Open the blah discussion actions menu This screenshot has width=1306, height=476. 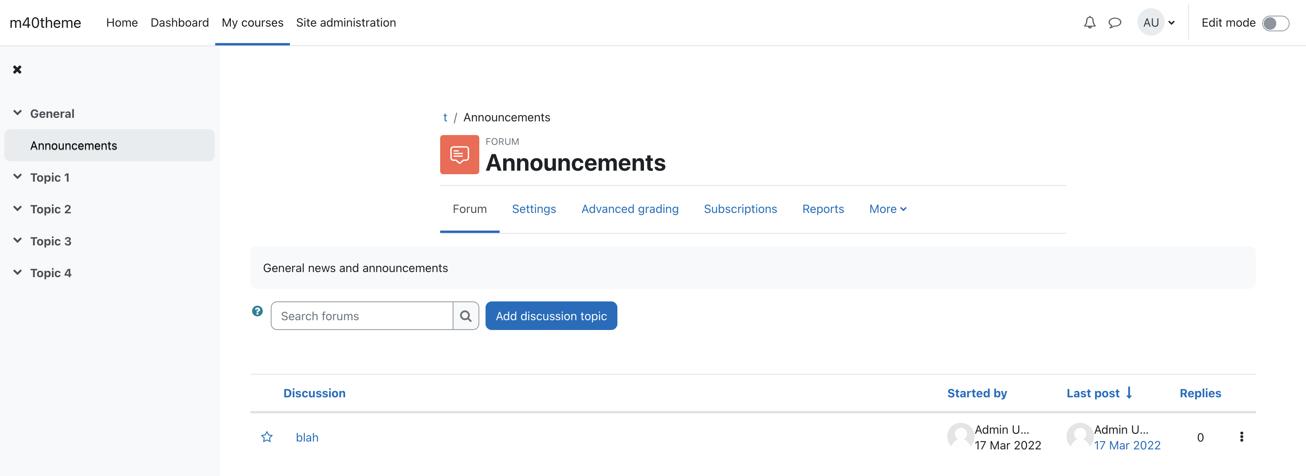click(x=1241, y=437)
